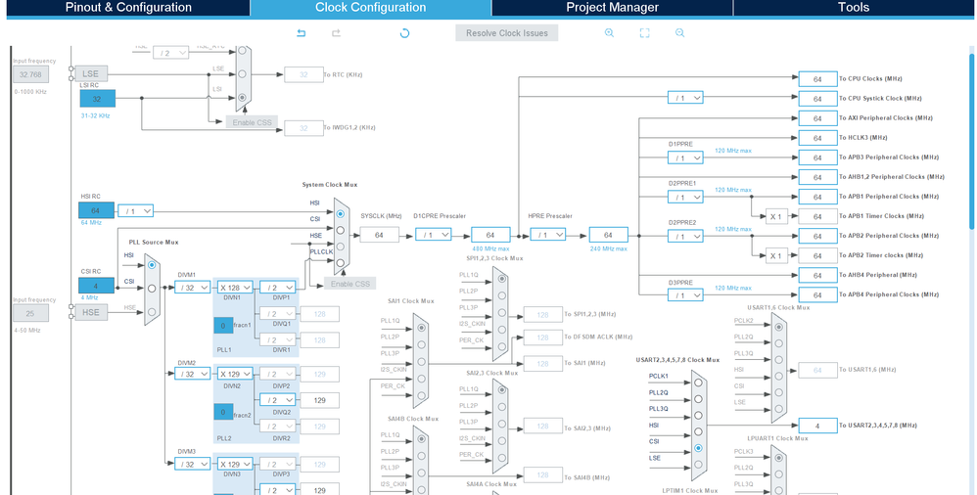Image resolution: width=977 pixels, height=495 pixels.
Task: Select HSE in PLL Source Mux
Action: click(152, 312)
